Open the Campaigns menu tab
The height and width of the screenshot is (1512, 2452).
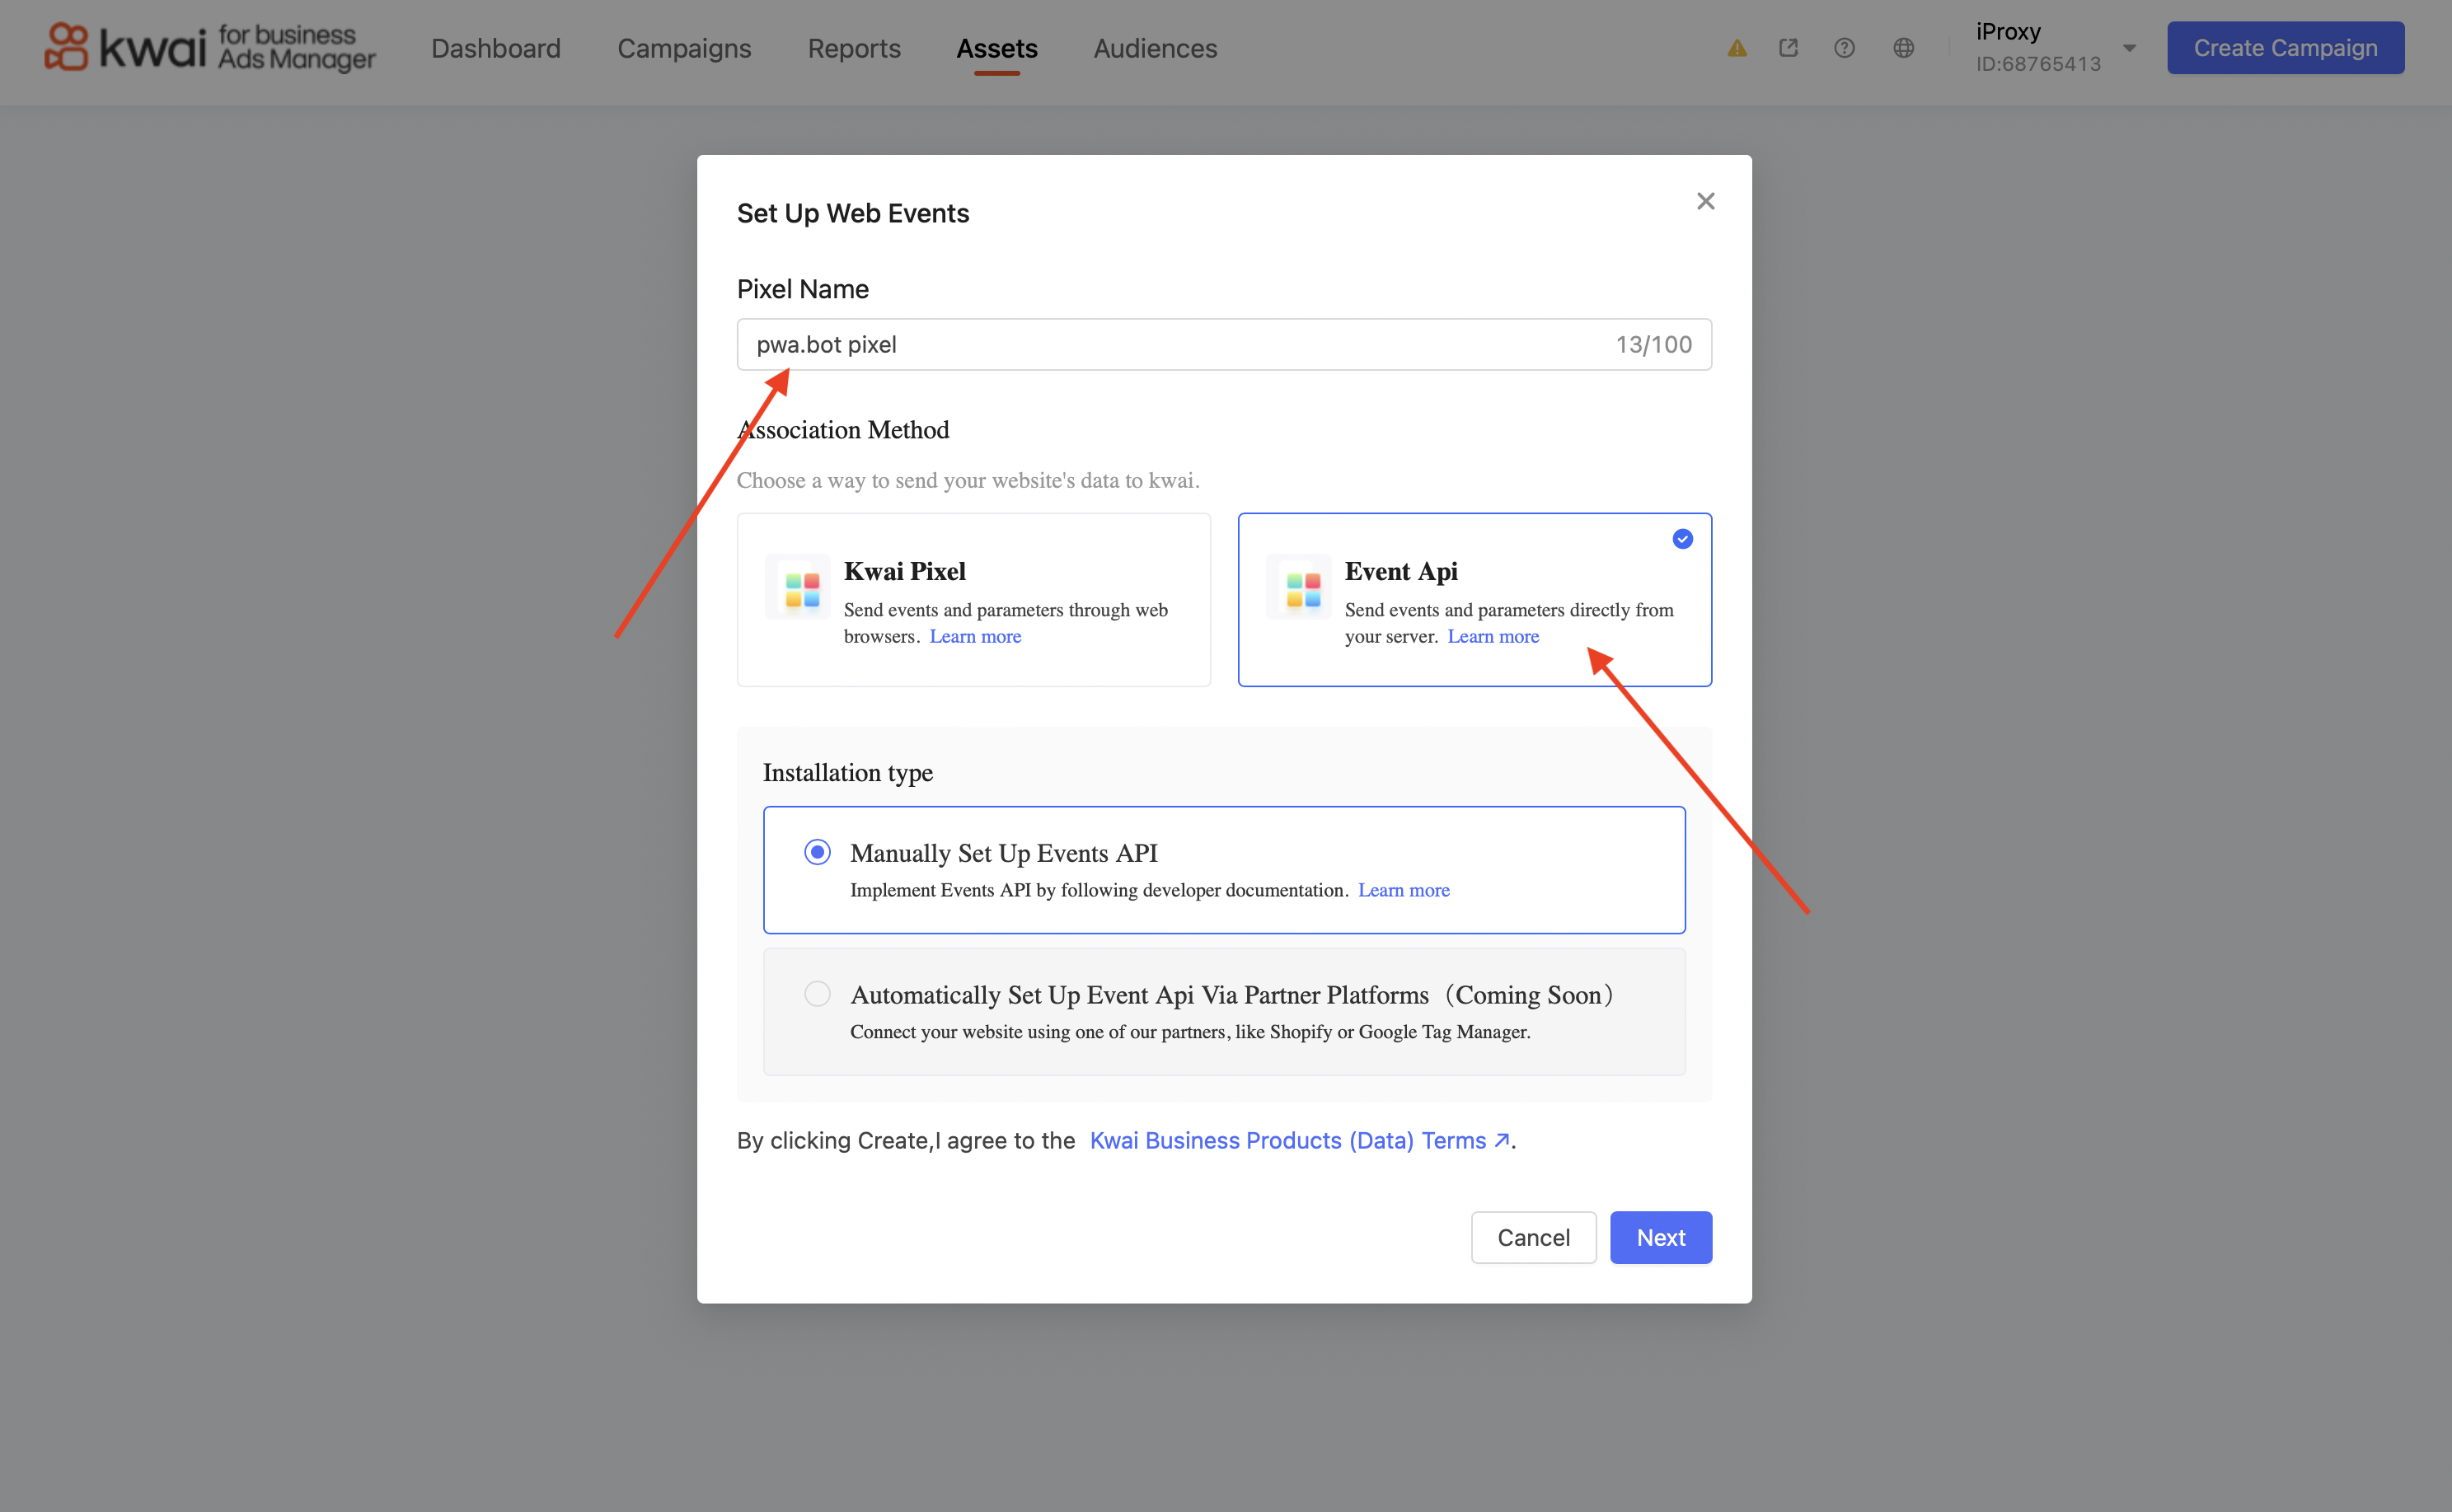(684, 48)
